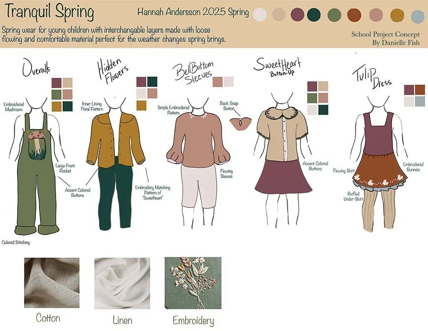The height and width of the screenshot is (331, 428).
Task: Click the white circle in the header palette
Action: (260, 14)
